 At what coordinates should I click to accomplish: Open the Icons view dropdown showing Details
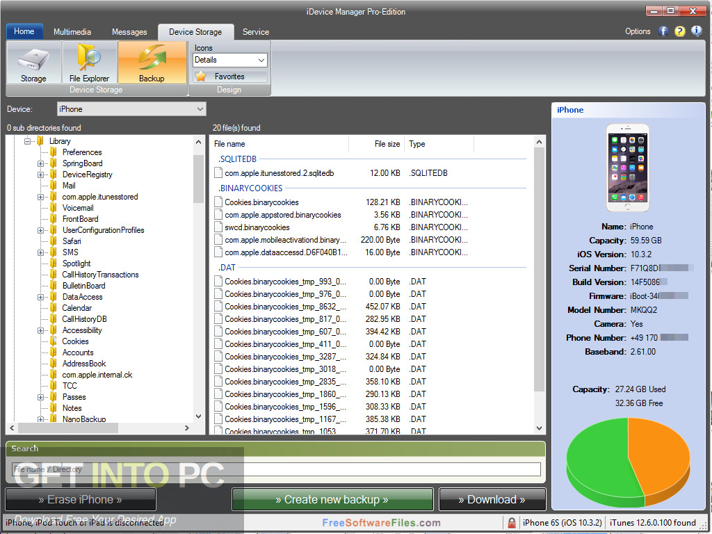[229, 60]
